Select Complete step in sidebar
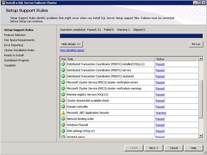 10,65
